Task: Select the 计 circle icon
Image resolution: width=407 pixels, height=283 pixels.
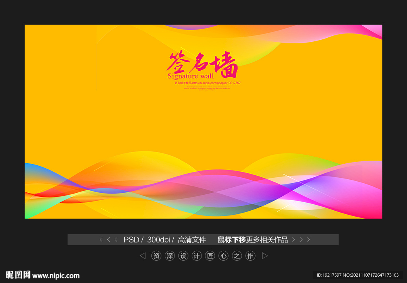Action: pyautogui.click(x=197, y=256)
